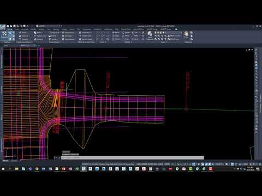Activate the Copy command
This screenshot has height=196, width=262.
click(116, 36)
